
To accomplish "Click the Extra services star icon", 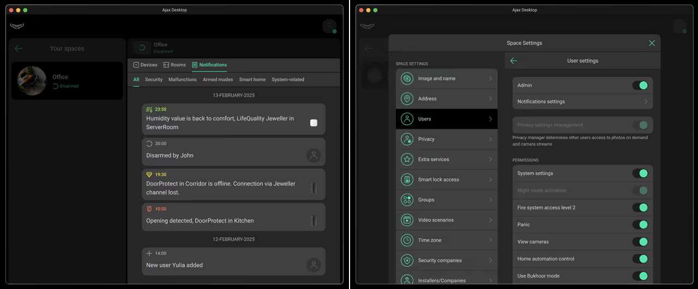I will (407, 159).
